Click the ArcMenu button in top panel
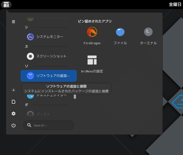The height and width of the screenshot is (155, 183). (x=6, y=5)
